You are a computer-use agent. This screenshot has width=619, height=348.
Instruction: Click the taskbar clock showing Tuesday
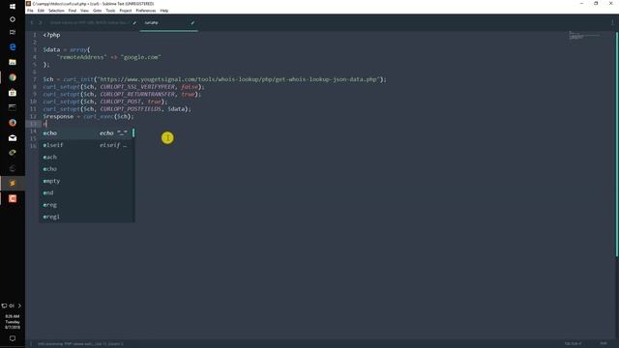point(13,322)
